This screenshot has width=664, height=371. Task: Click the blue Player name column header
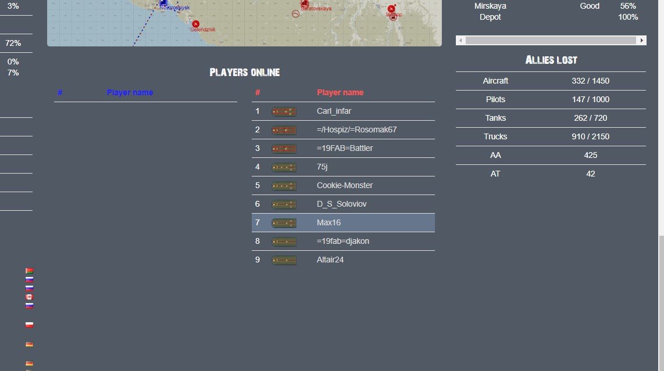130,93
